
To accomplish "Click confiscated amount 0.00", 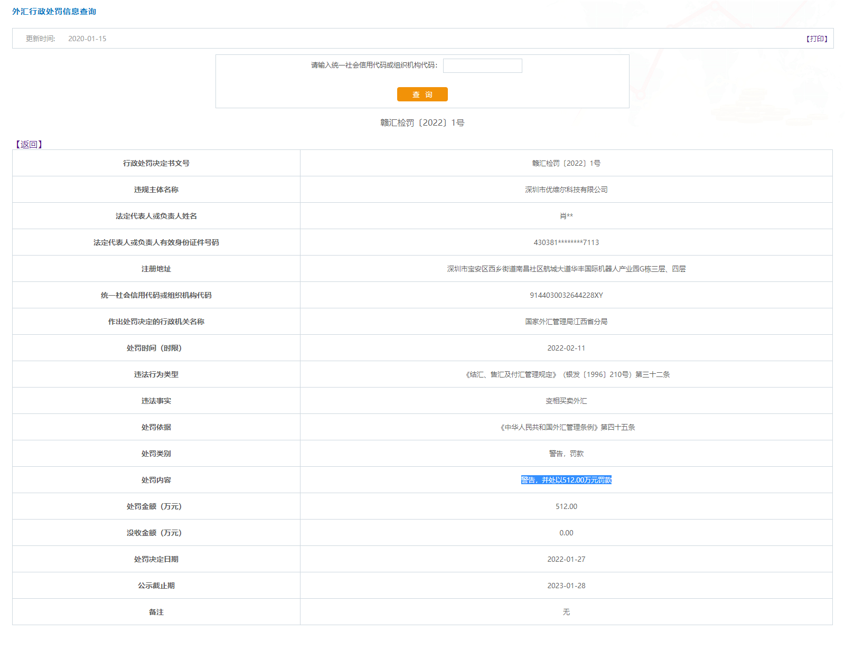I will pyautogui.click(x=566, y=533).
